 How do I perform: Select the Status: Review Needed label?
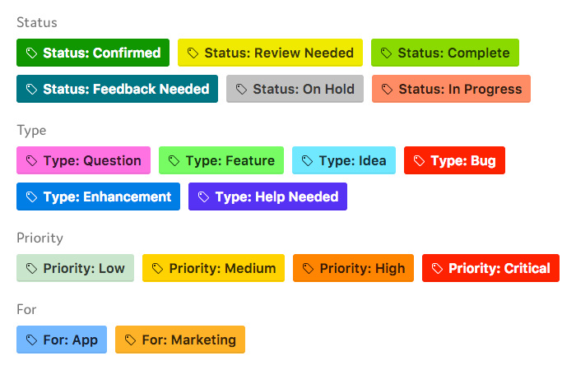(270, 53)
